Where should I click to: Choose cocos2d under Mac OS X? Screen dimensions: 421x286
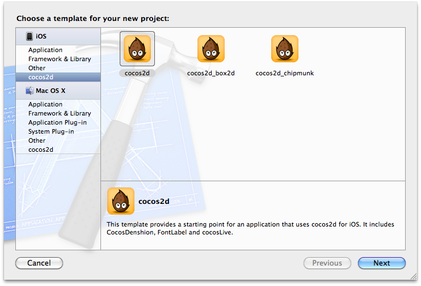coord(41,150)
